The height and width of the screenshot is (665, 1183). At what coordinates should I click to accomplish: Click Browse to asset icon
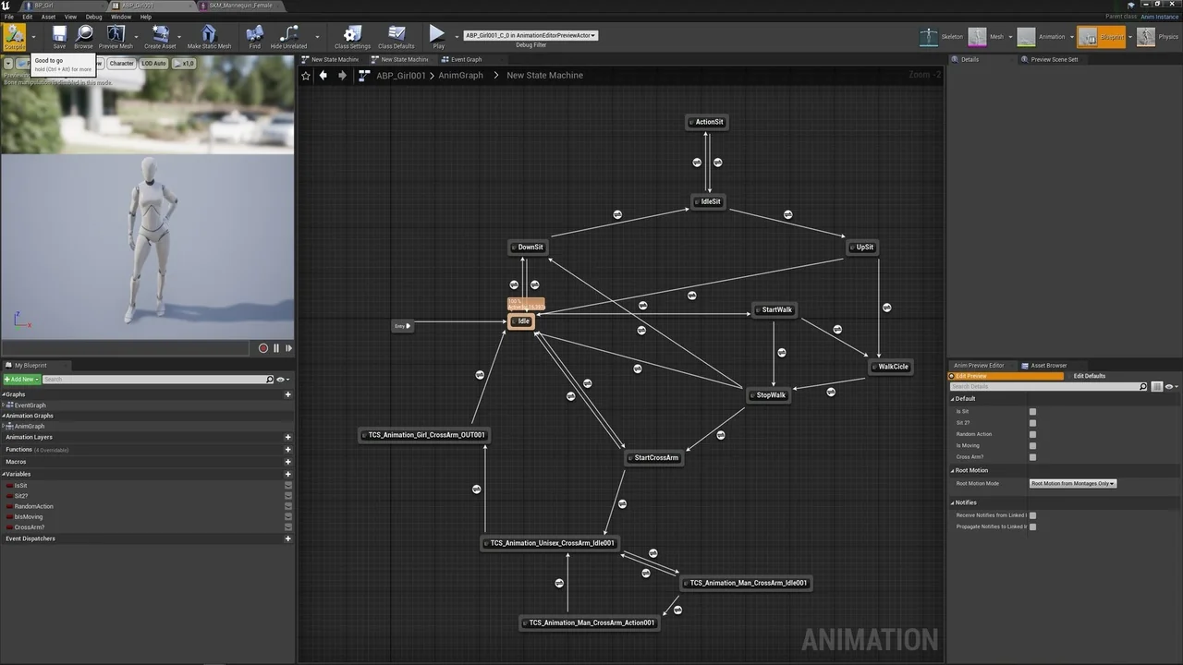[x=83, y=35]
